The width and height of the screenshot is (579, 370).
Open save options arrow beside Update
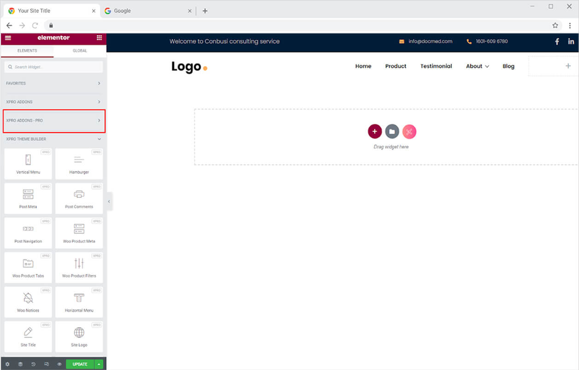(x=99, y=364)
